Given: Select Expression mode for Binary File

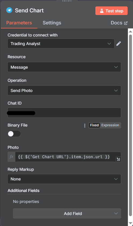Looking at the screenshot, I should coord(110,125).
